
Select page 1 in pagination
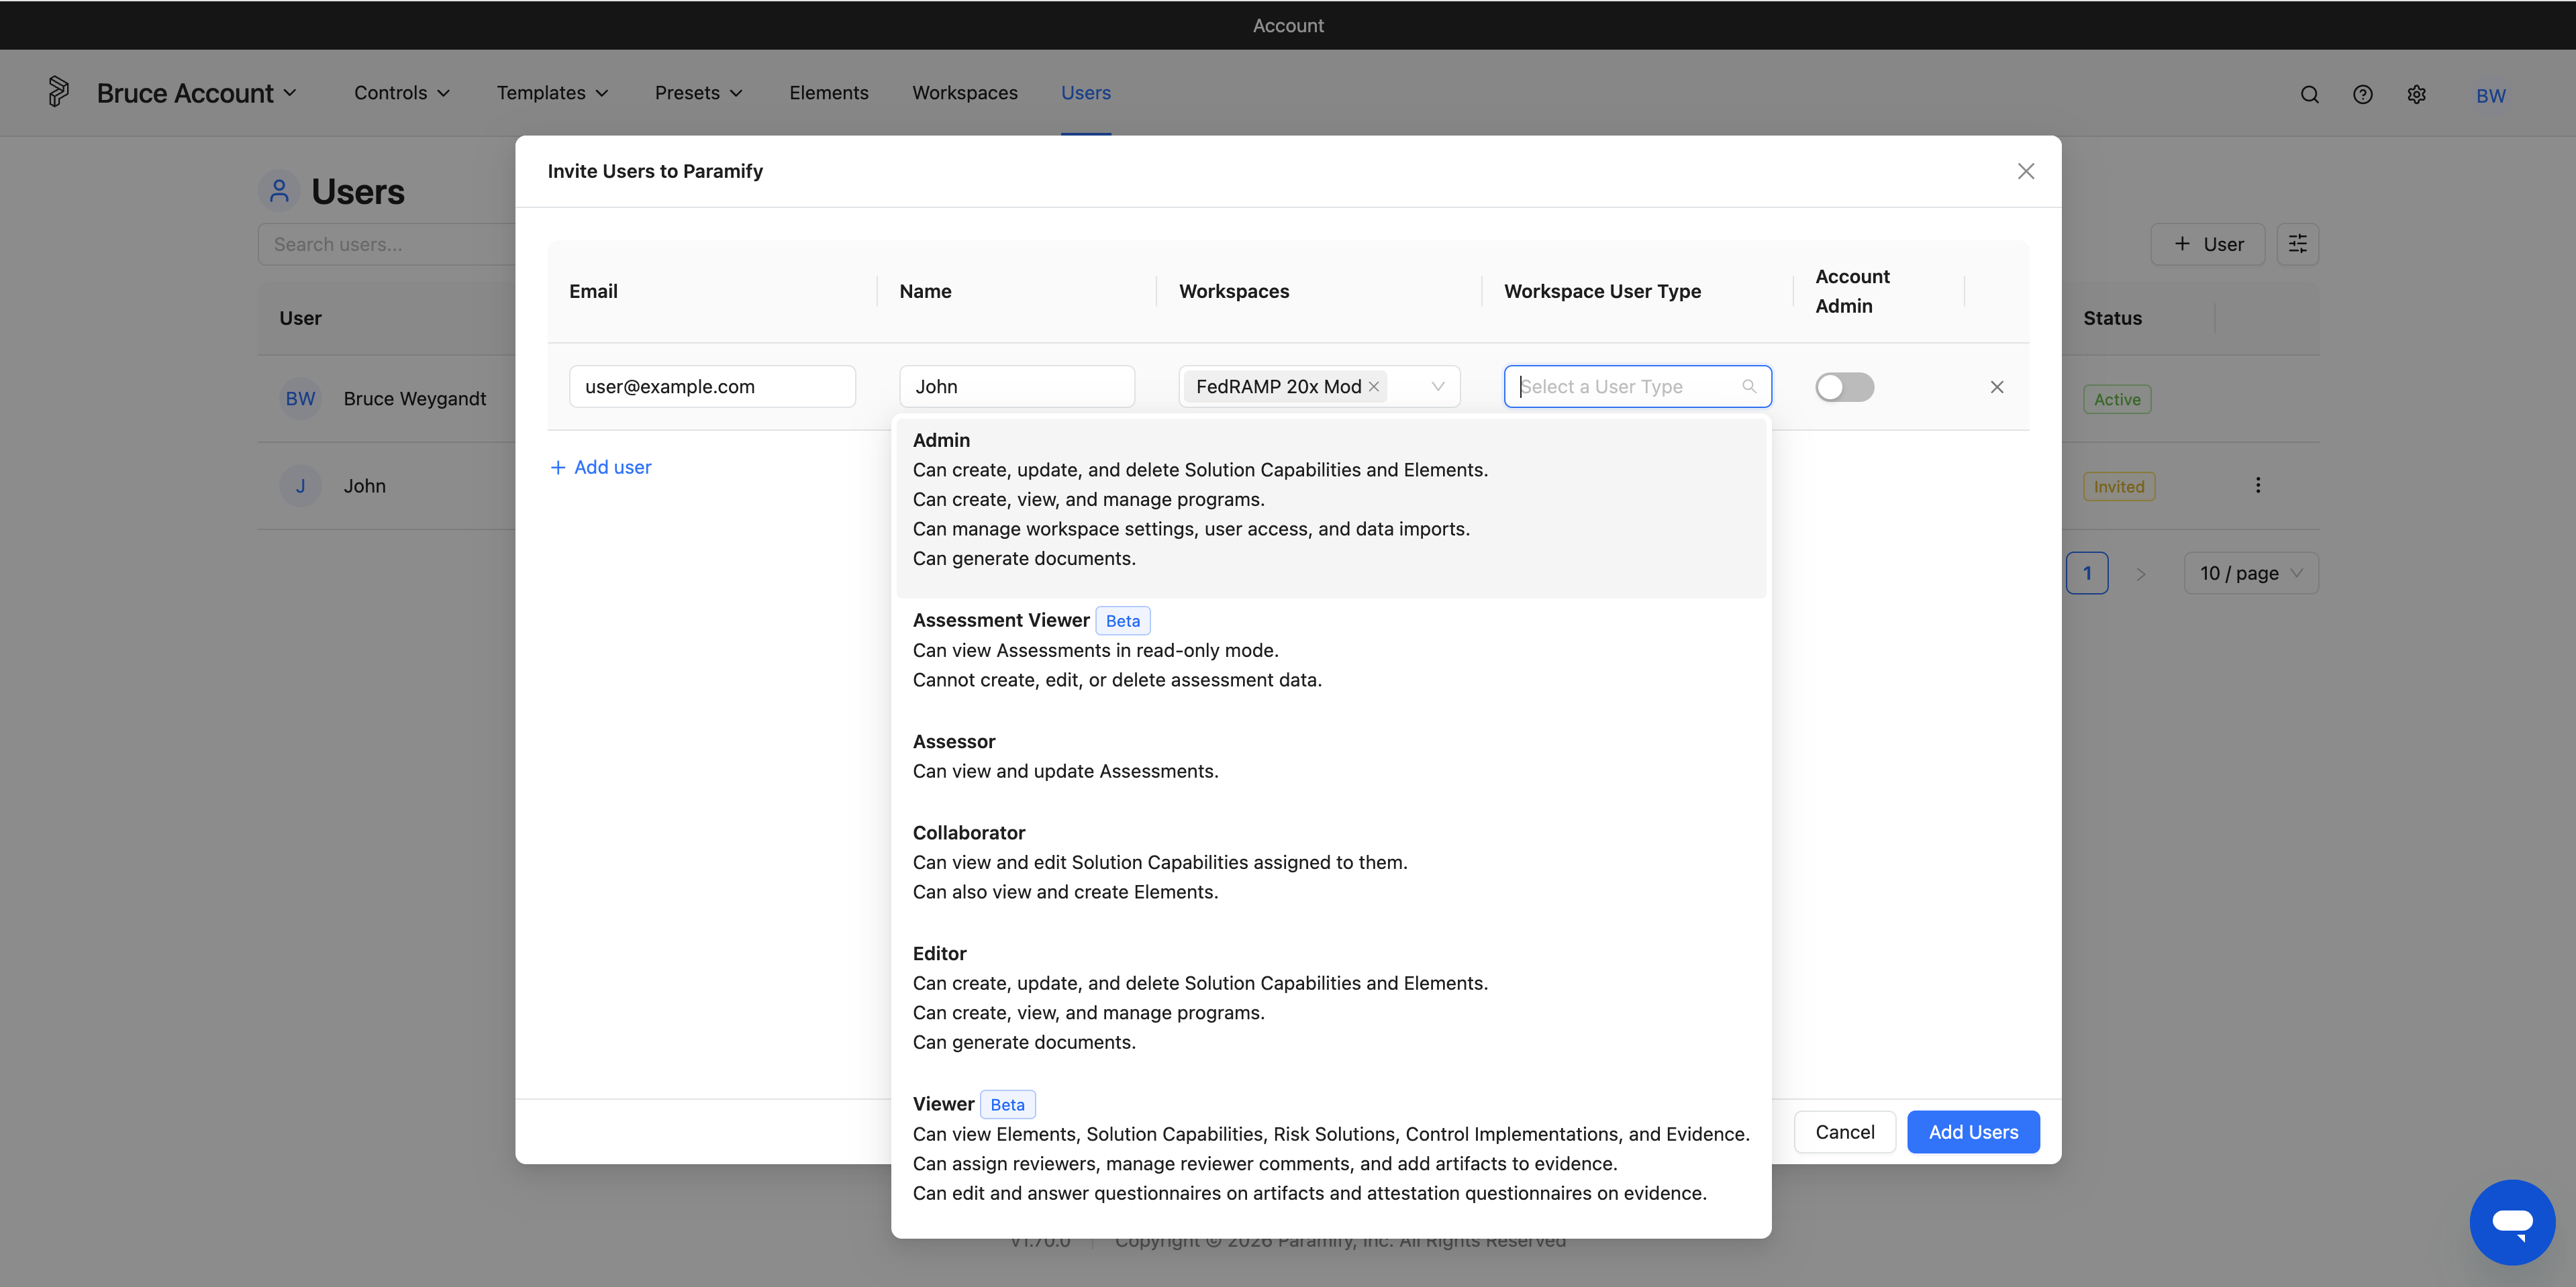(2086, 574)
